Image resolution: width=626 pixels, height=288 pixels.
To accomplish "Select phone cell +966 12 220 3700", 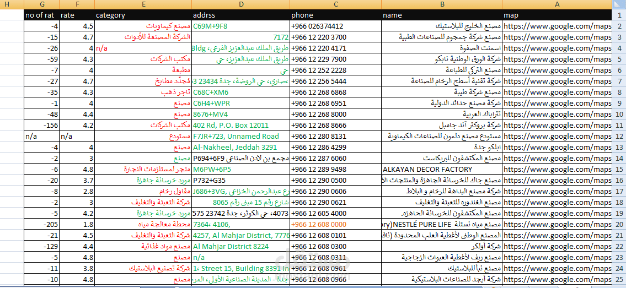I will click(x=336, y=37).
